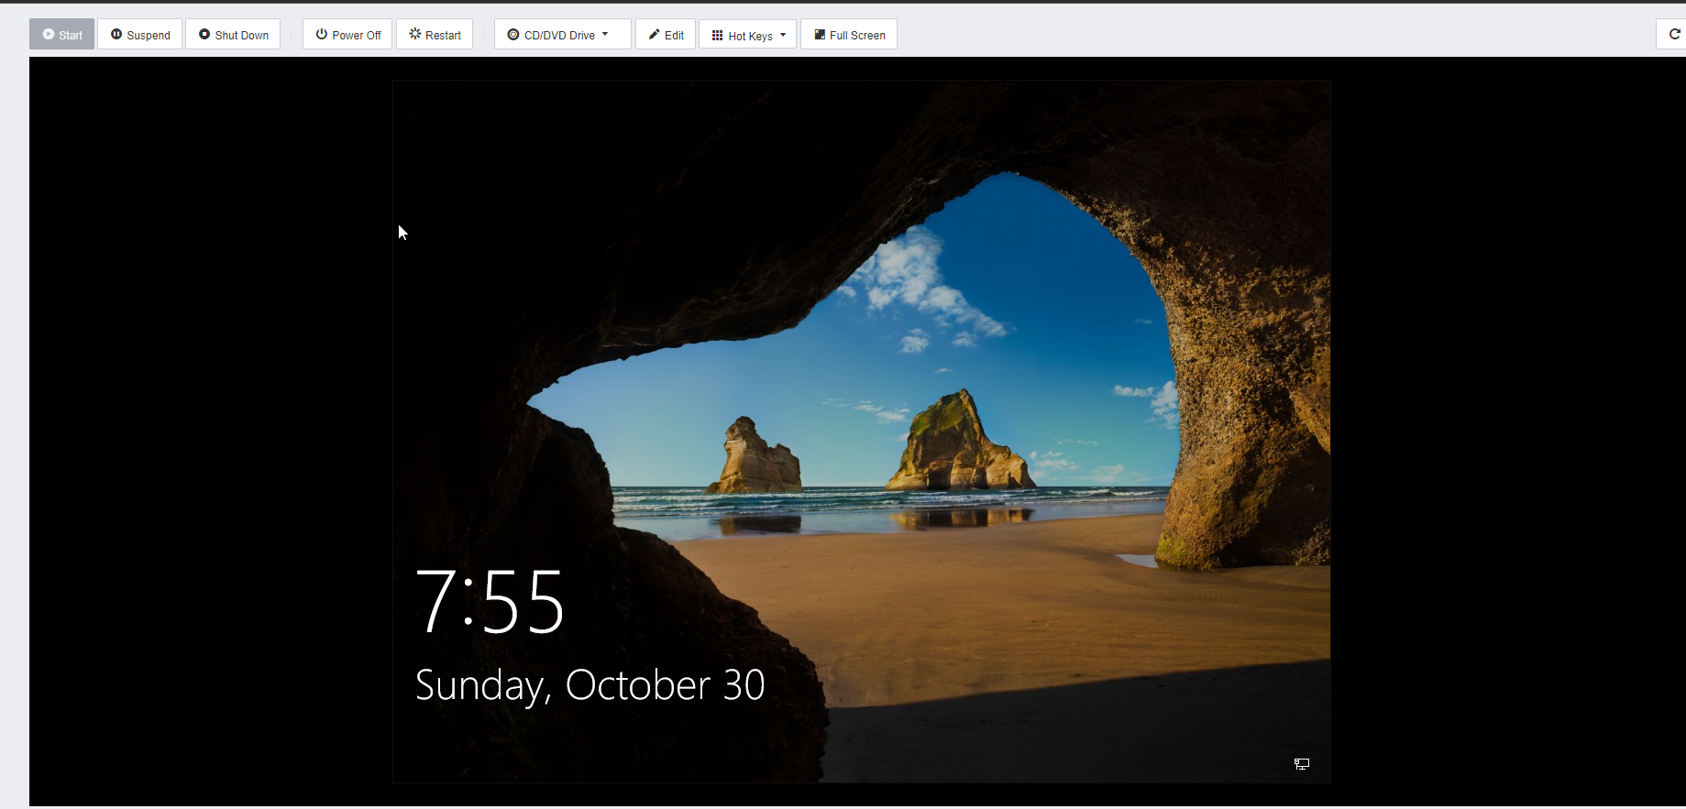This screenshot has width=1686, height=809.
Task: Select the Shut Down text label
Action: click(242, 36)
